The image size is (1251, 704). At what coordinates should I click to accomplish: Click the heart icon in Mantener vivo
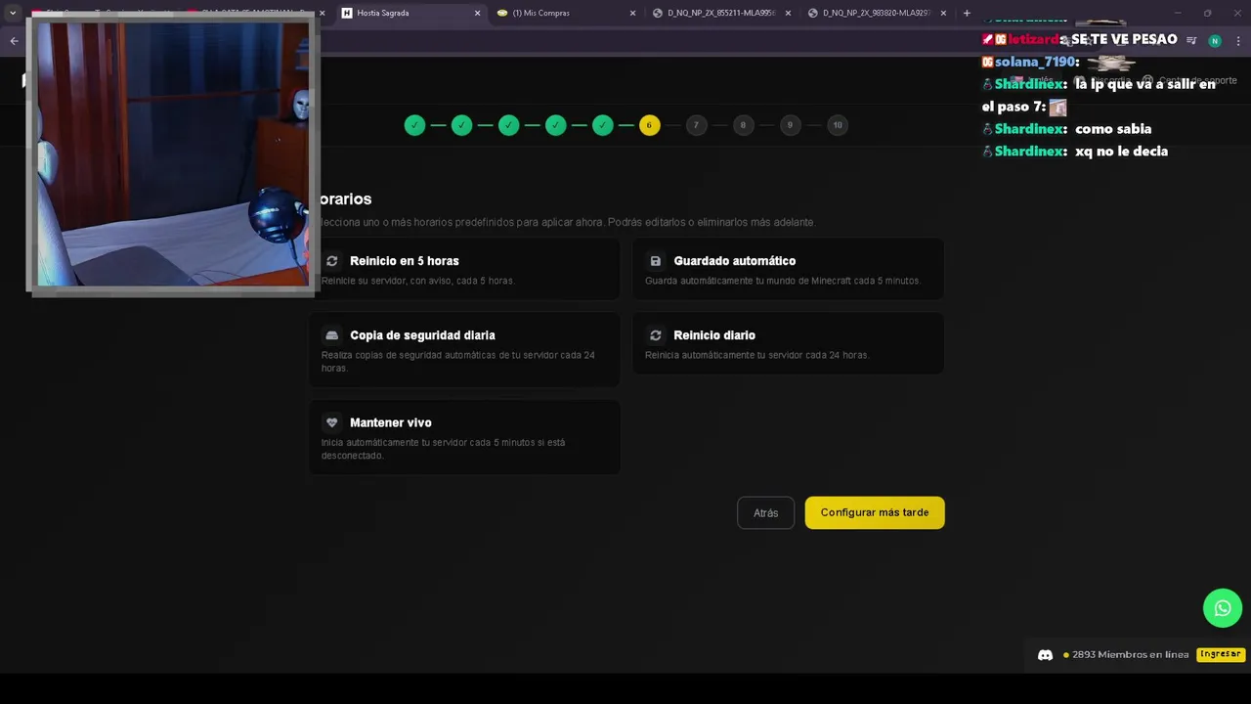[x=332, y=422]
